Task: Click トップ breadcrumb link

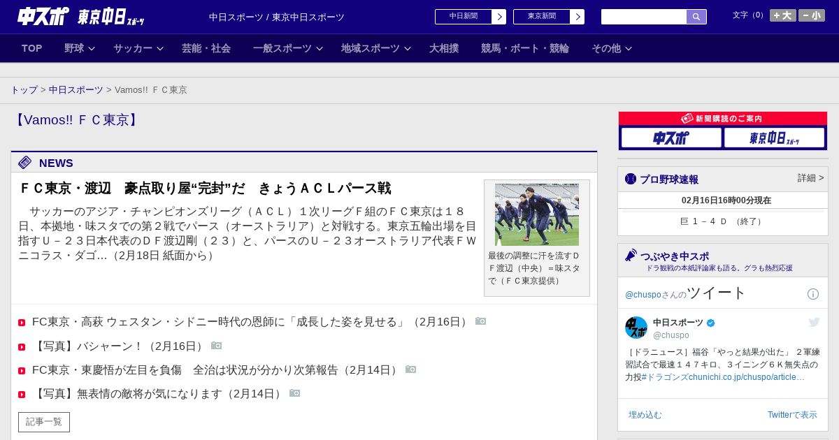Action: [x=24, y=90]
